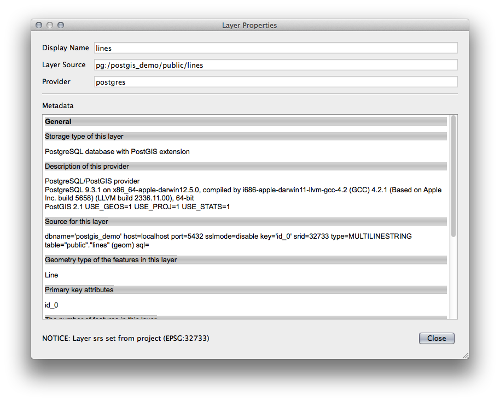500x402 pixels.
Task: Click the yellow minimize traffic light
Action: tap(49, 25)
